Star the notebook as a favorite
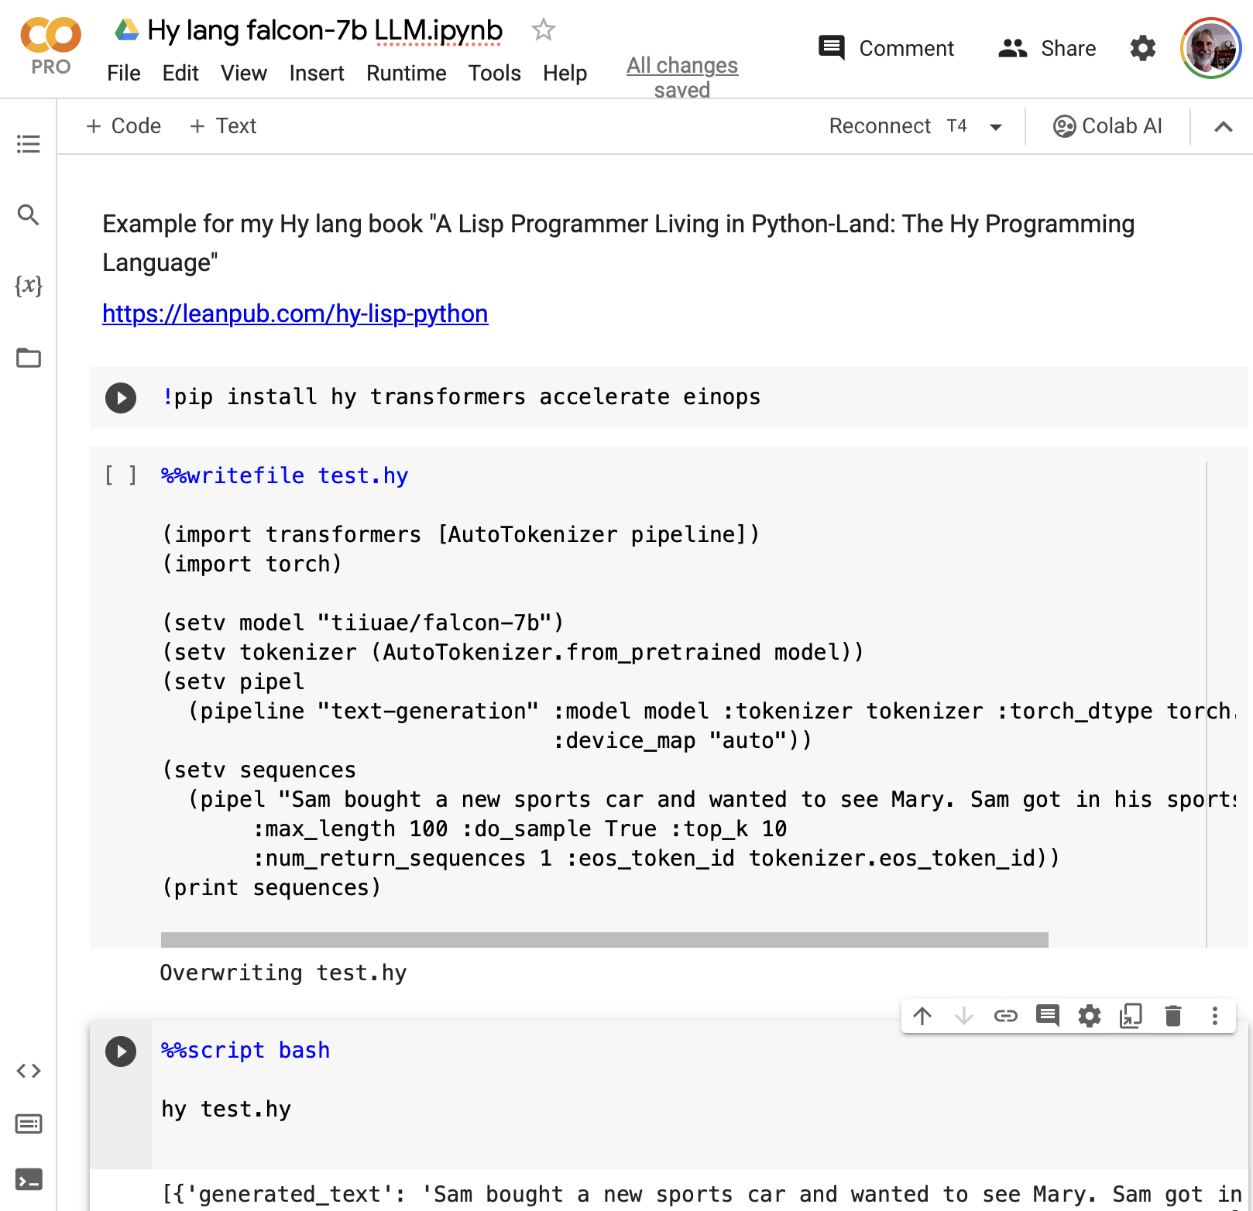Screen dimensions: 1253x1211 click(x=543, y=30)
